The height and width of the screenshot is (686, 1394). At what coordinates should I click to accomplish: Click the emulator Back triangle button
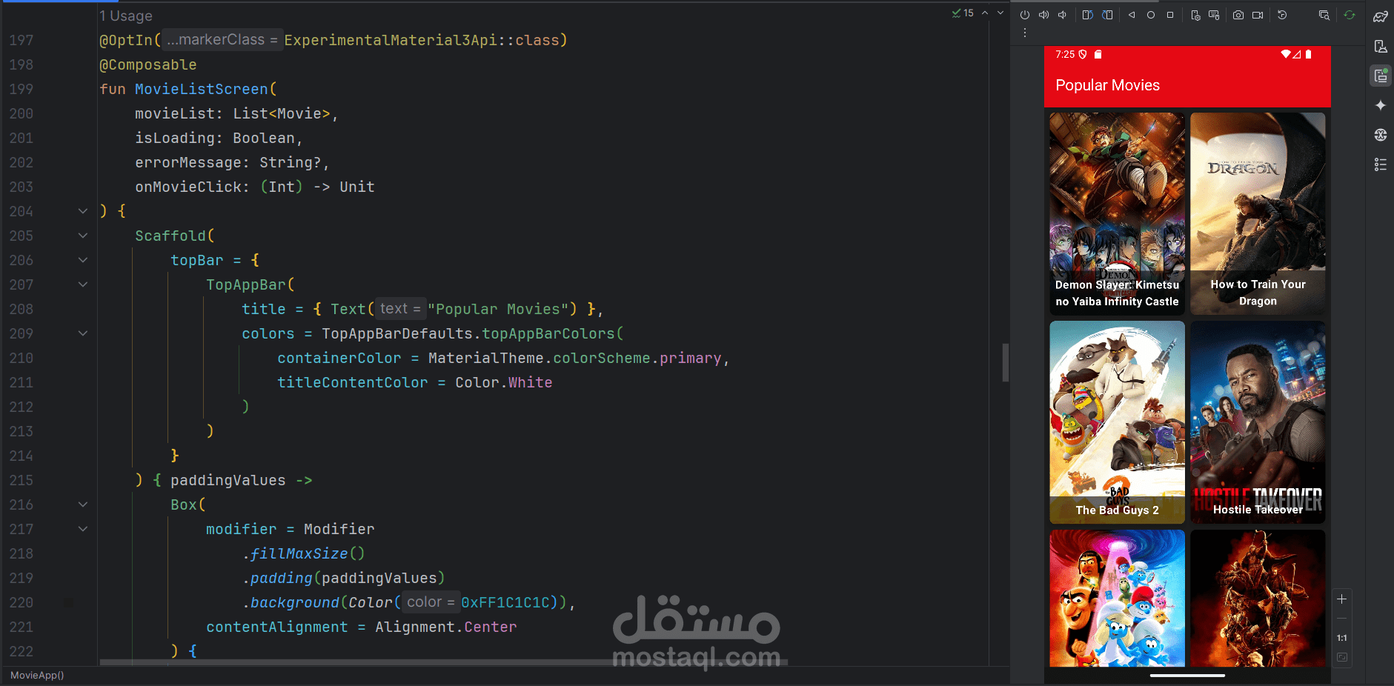[1132, 15]
